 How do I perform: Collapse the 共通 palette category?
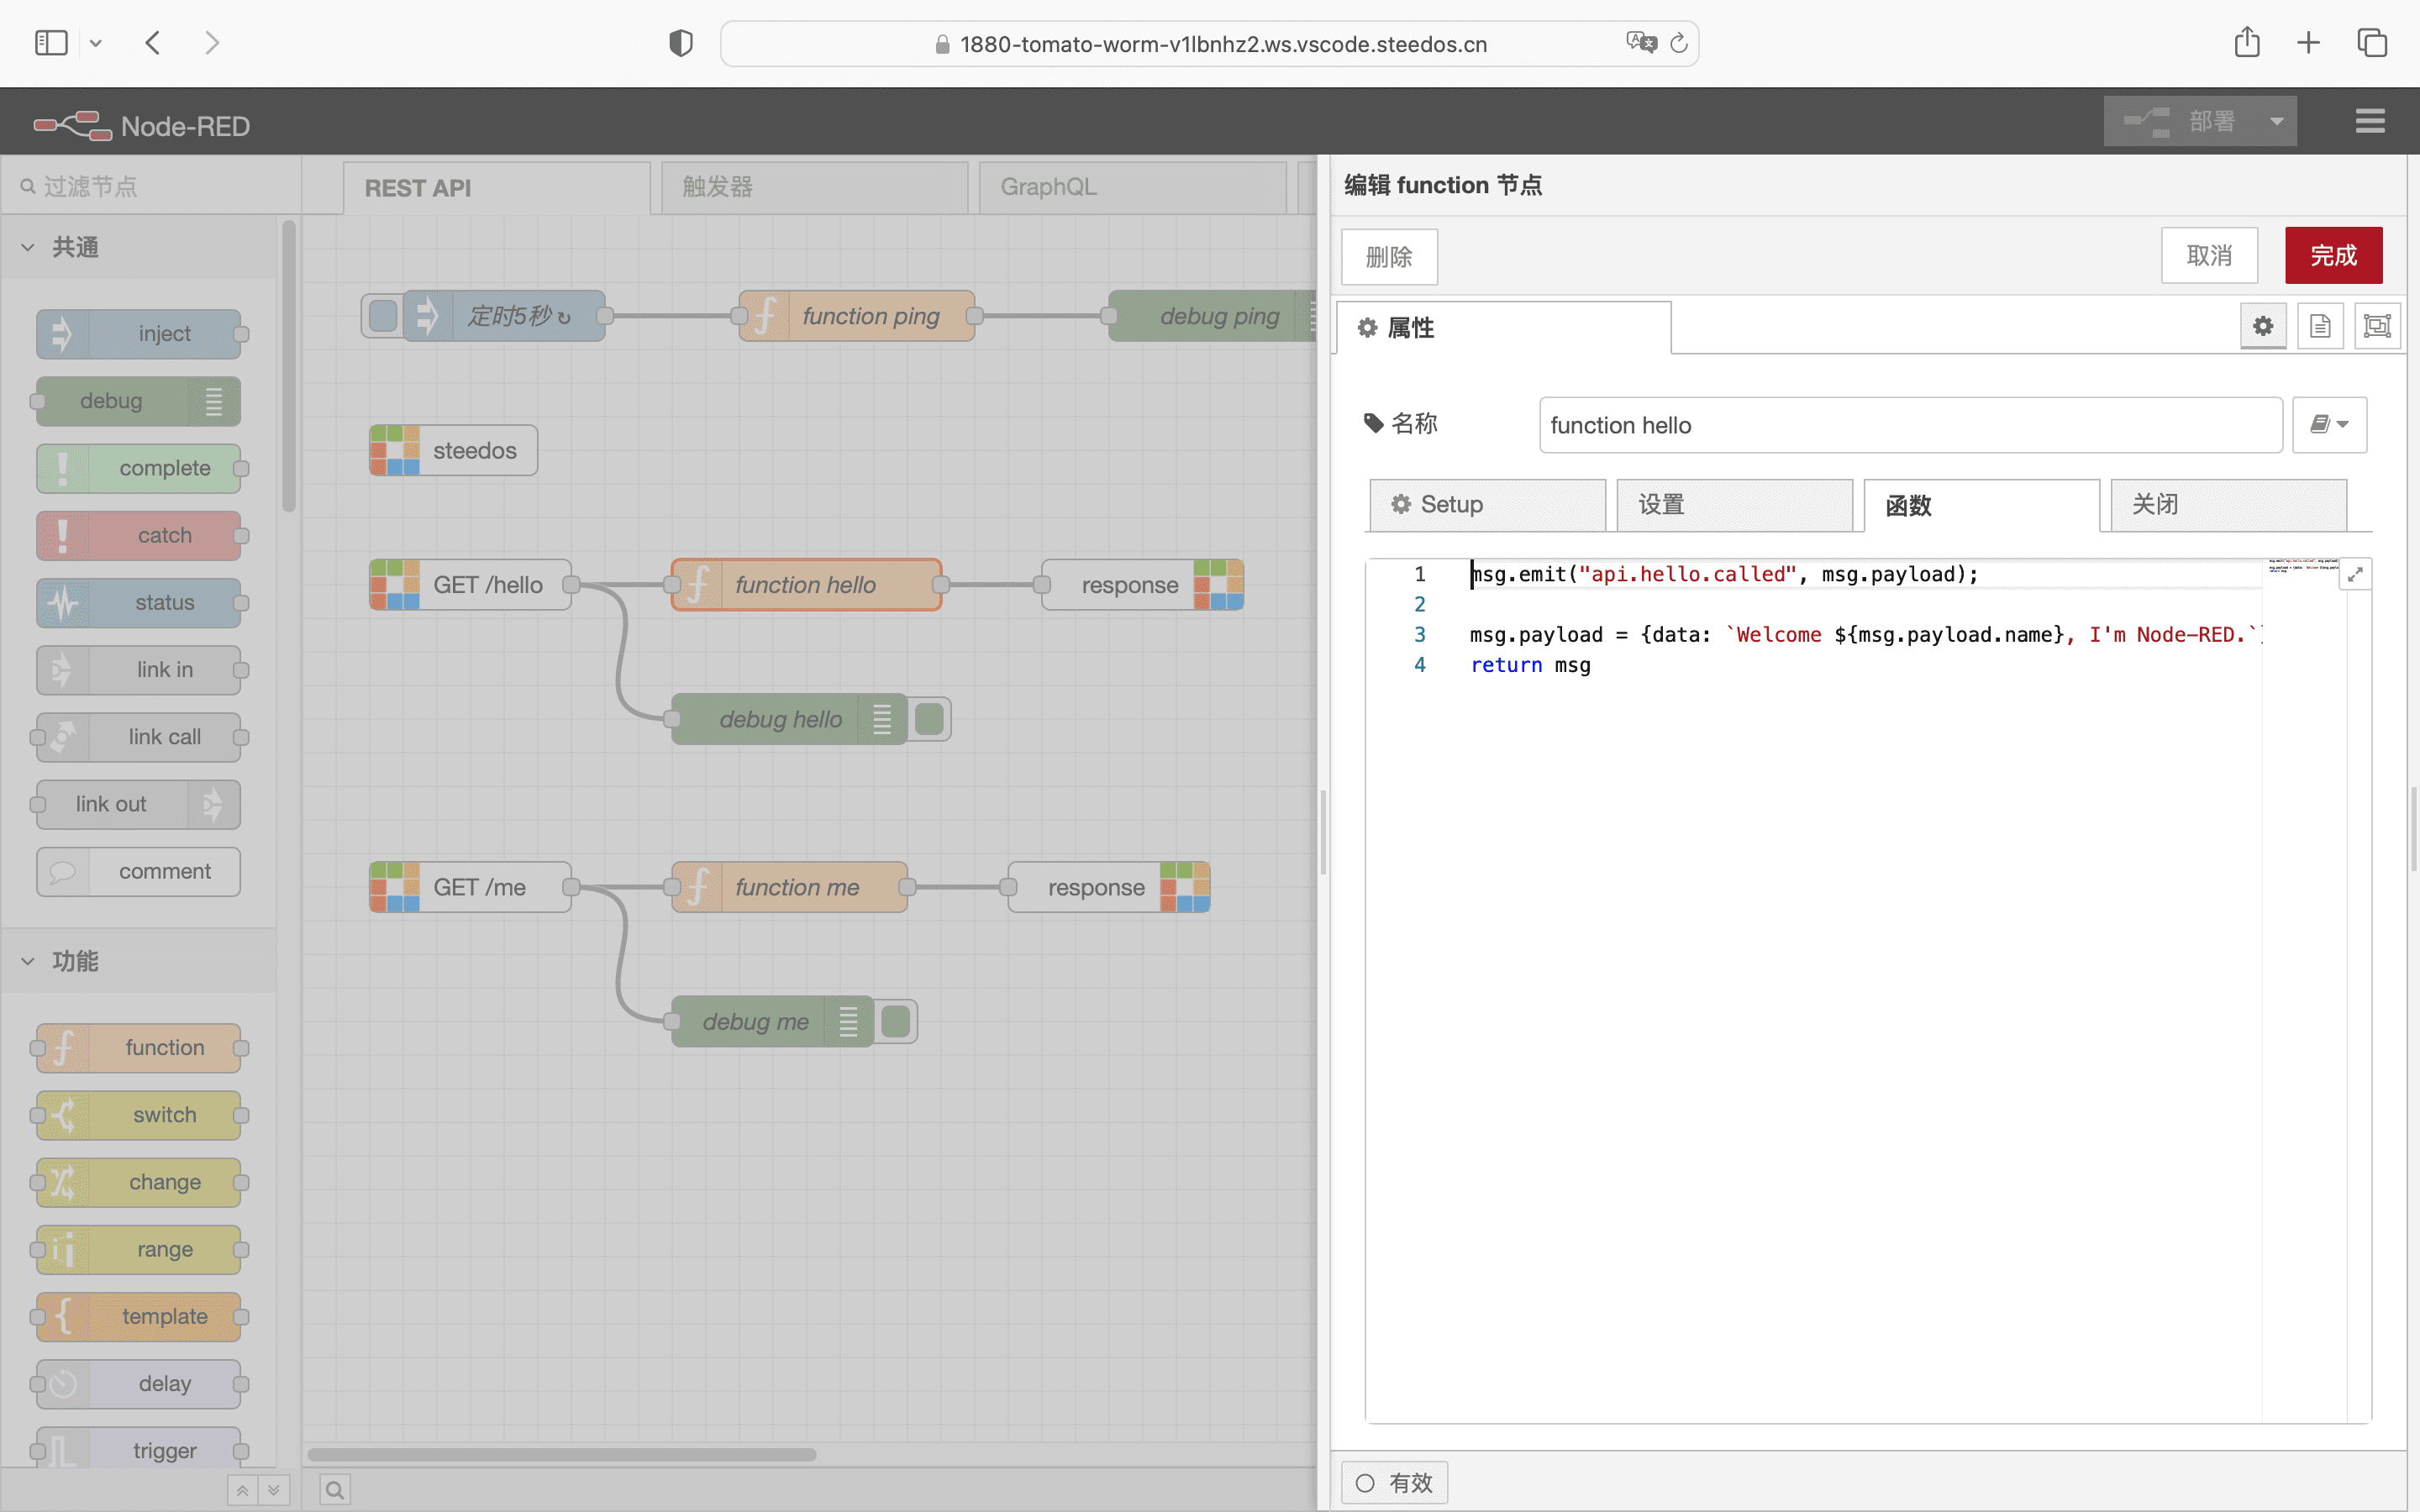[28, 247]
